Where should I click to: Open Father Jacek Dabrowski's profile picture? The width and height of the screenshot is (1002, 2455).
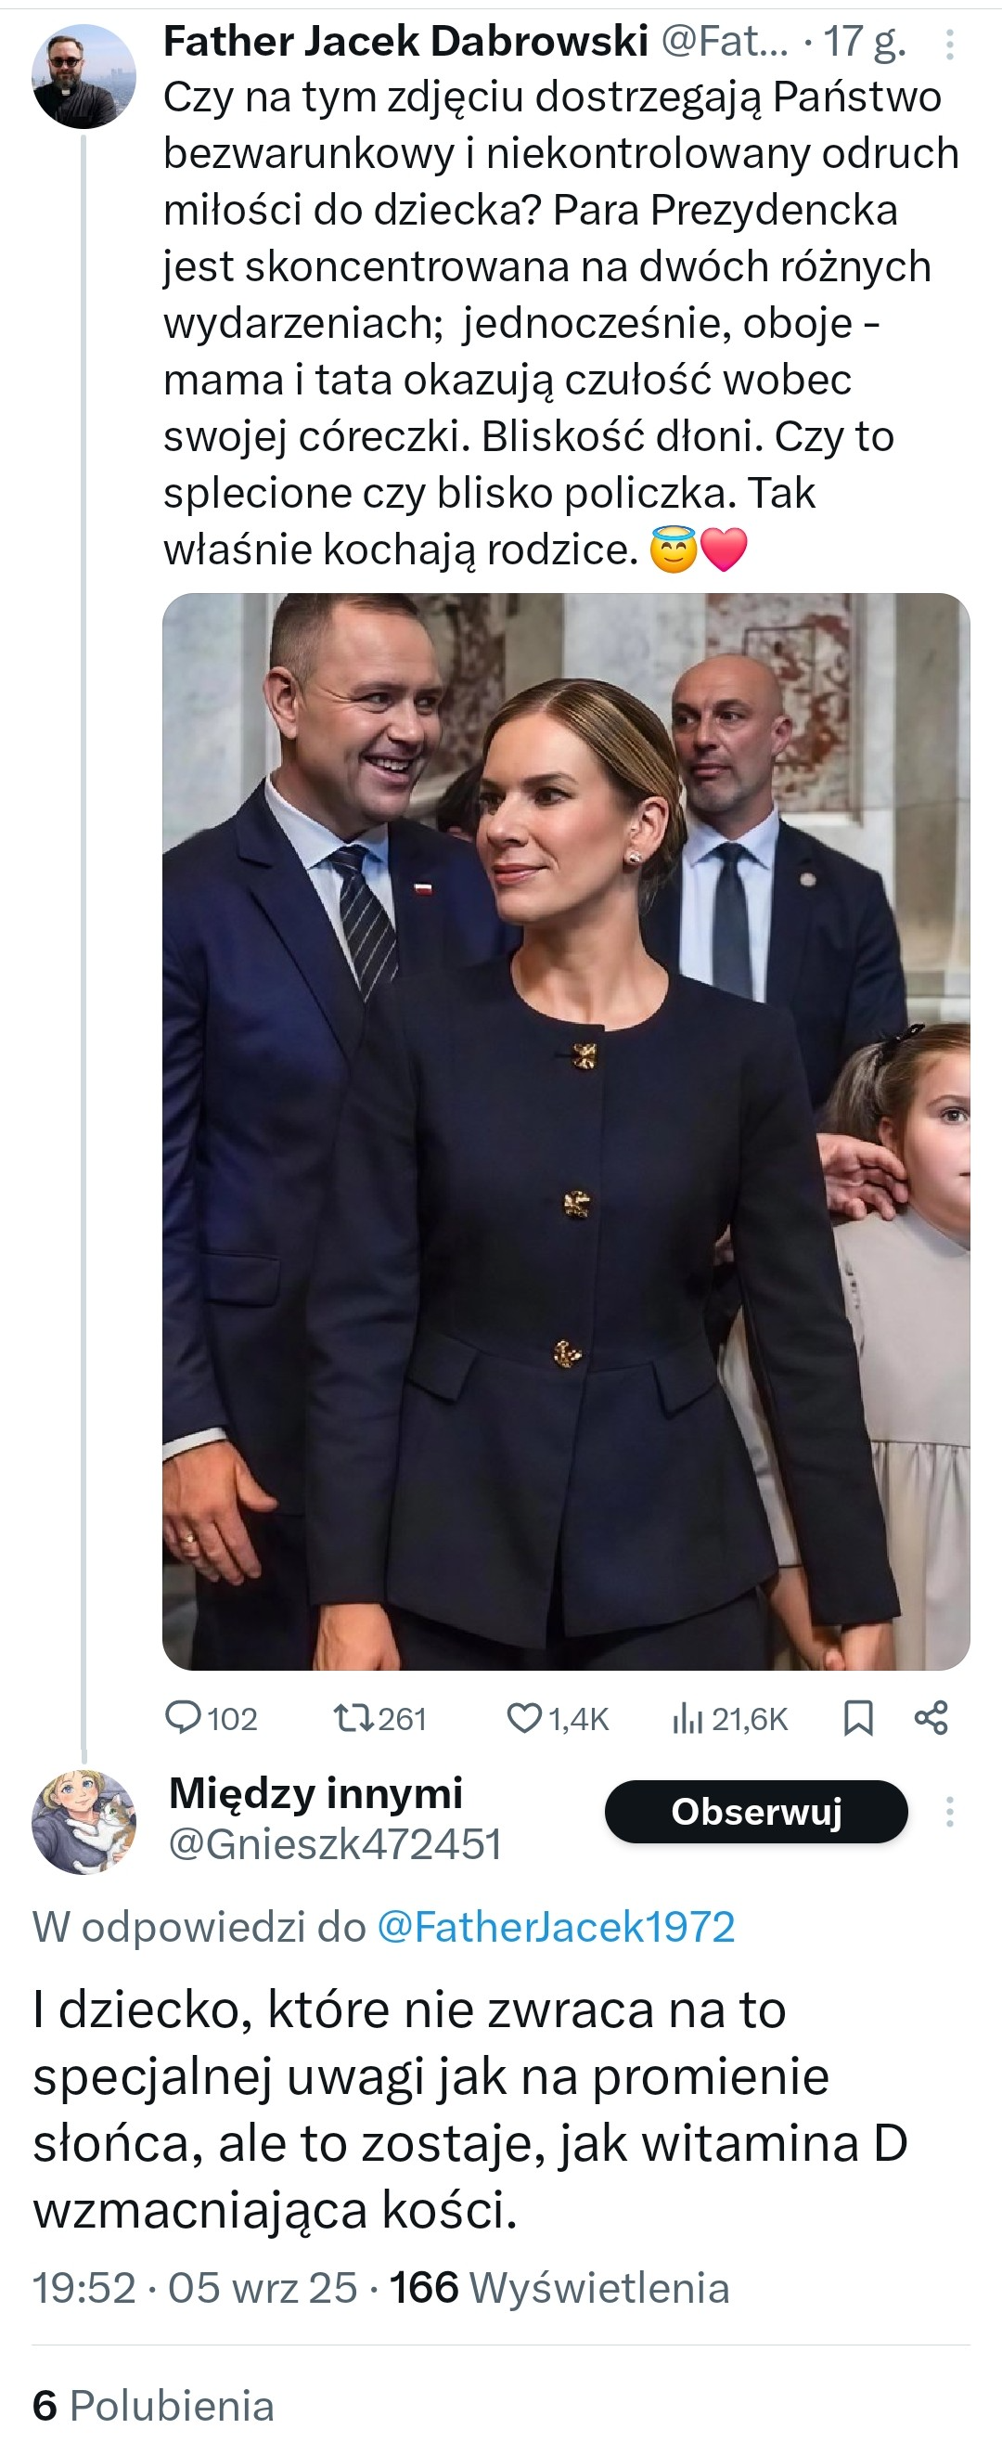(83, 76)
